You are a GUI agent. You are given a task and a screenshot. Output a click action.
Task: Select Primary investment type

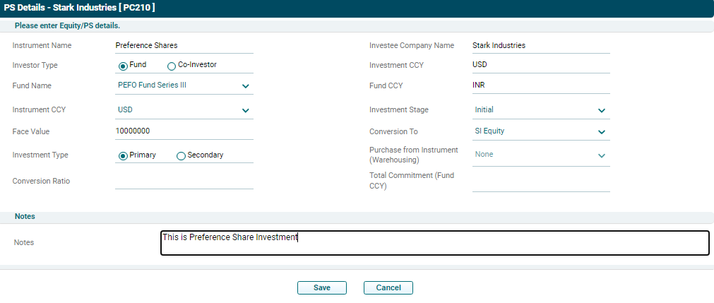[123, 155]
